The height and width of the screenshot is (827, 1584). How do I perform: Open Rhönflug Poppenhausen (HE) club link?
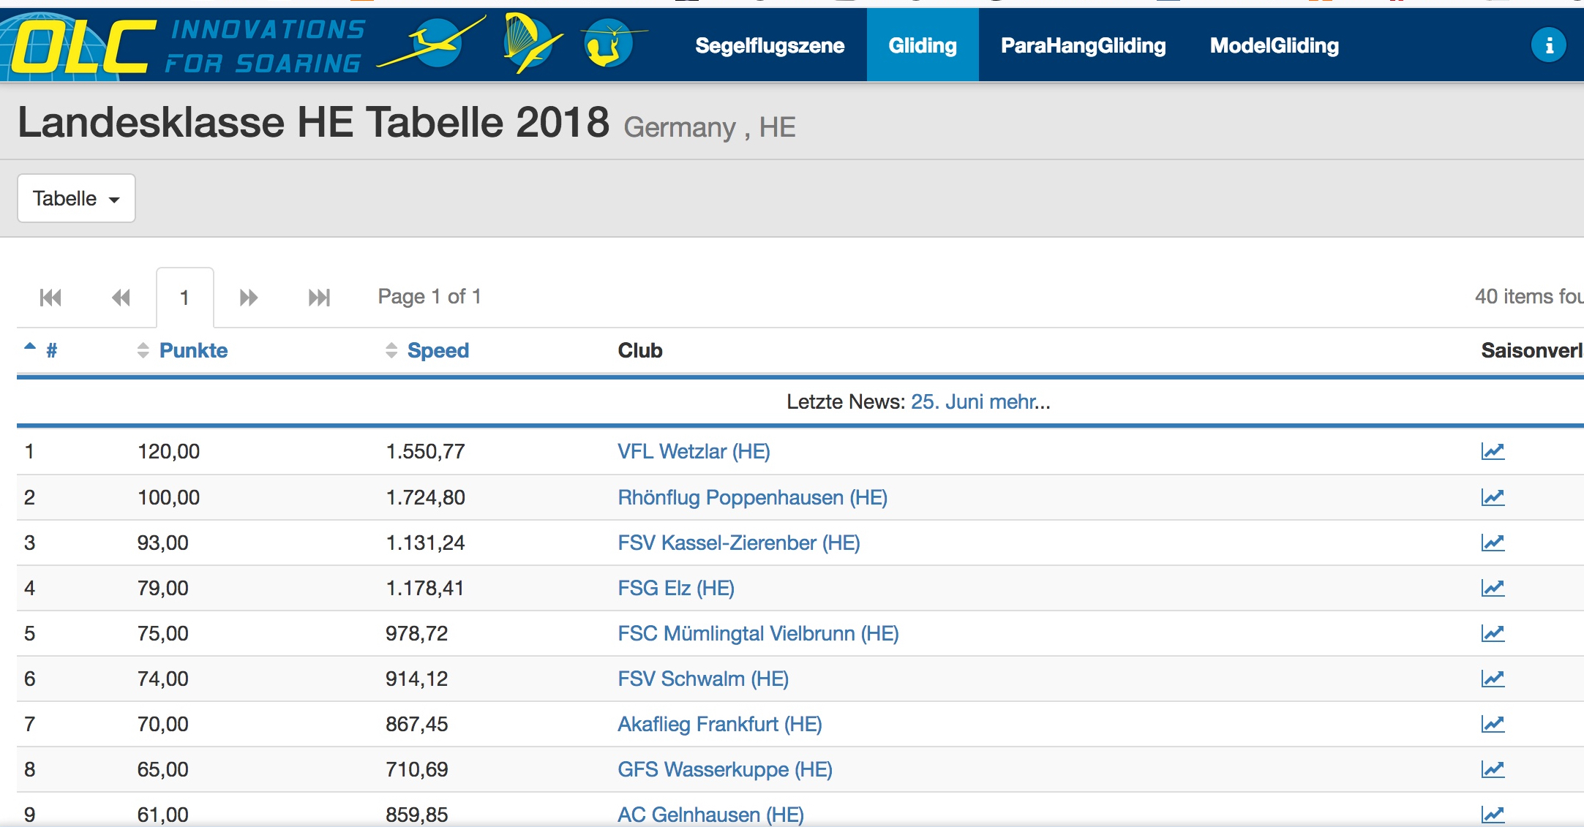[x=752, y=497]
